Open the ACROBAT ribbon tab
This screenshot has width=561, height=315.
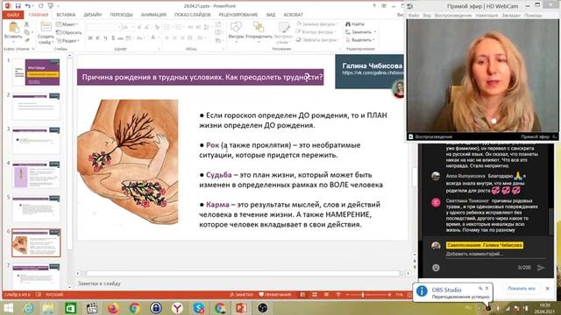(293, 15)
